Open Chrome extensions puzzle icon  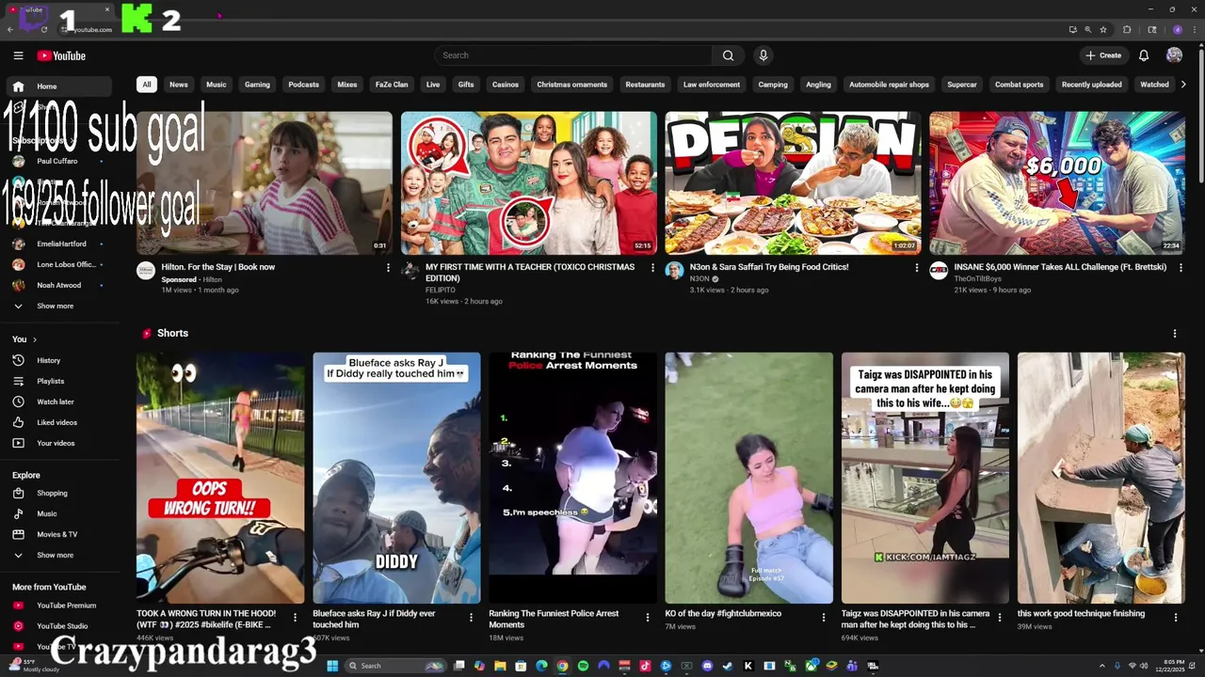(x=1127, y=29)
